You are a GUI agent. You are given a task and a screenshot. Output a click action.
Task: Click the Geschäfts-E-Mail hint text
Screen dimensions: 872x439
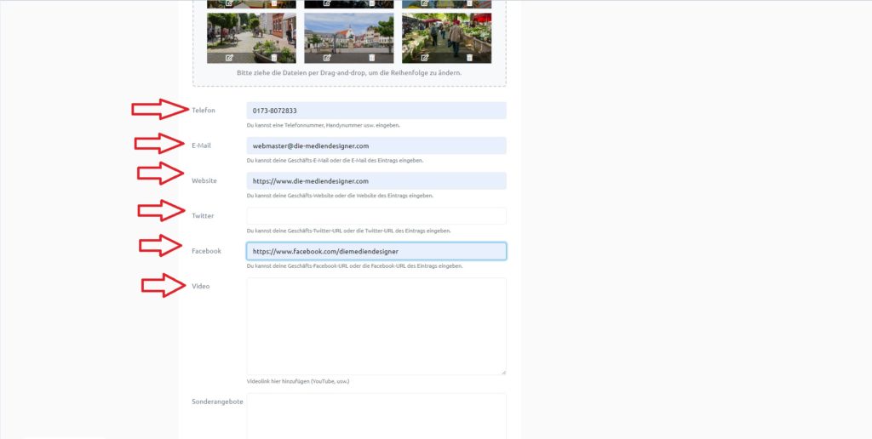point(336,161)
